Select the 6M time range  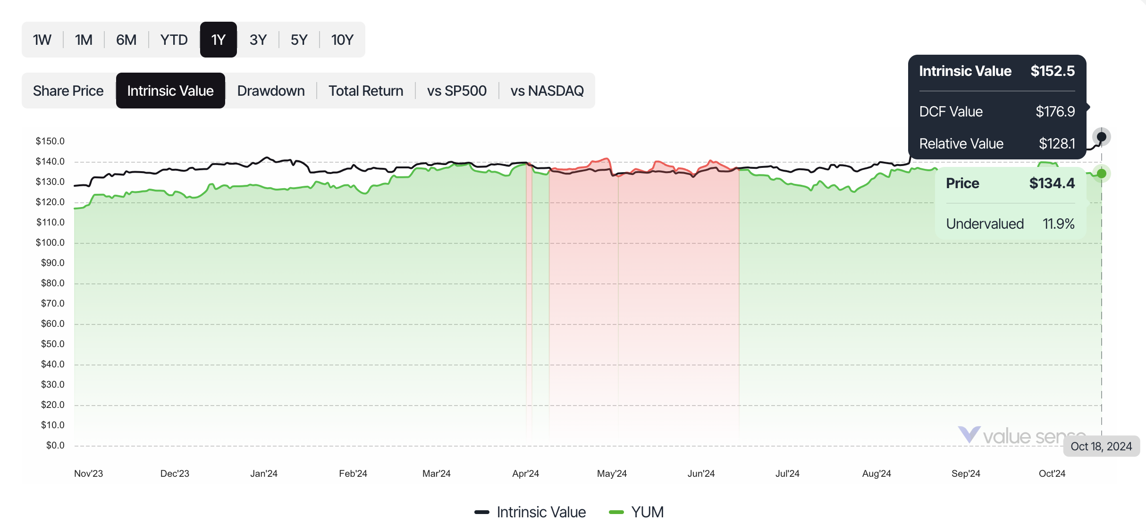pos(126,40)
